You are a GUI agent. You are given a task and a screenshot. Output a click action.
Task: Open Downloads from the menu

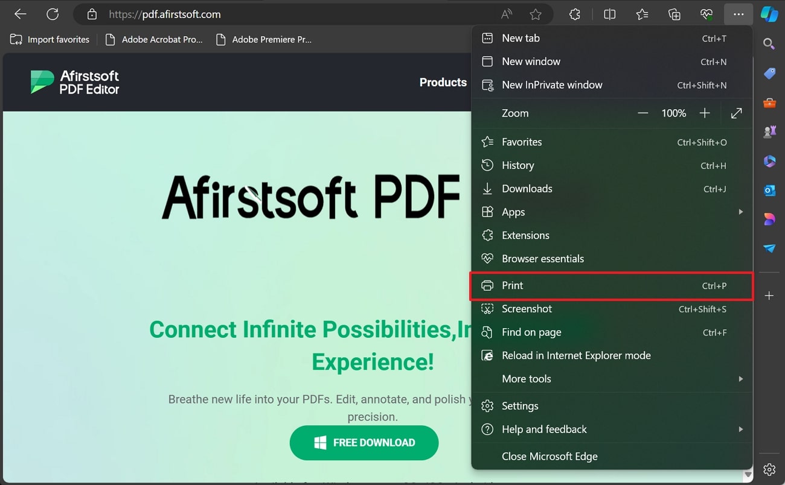(x=612, y=189)
